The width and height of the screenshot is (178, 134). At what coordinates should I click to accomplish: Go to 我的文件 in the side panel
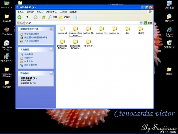29,58
